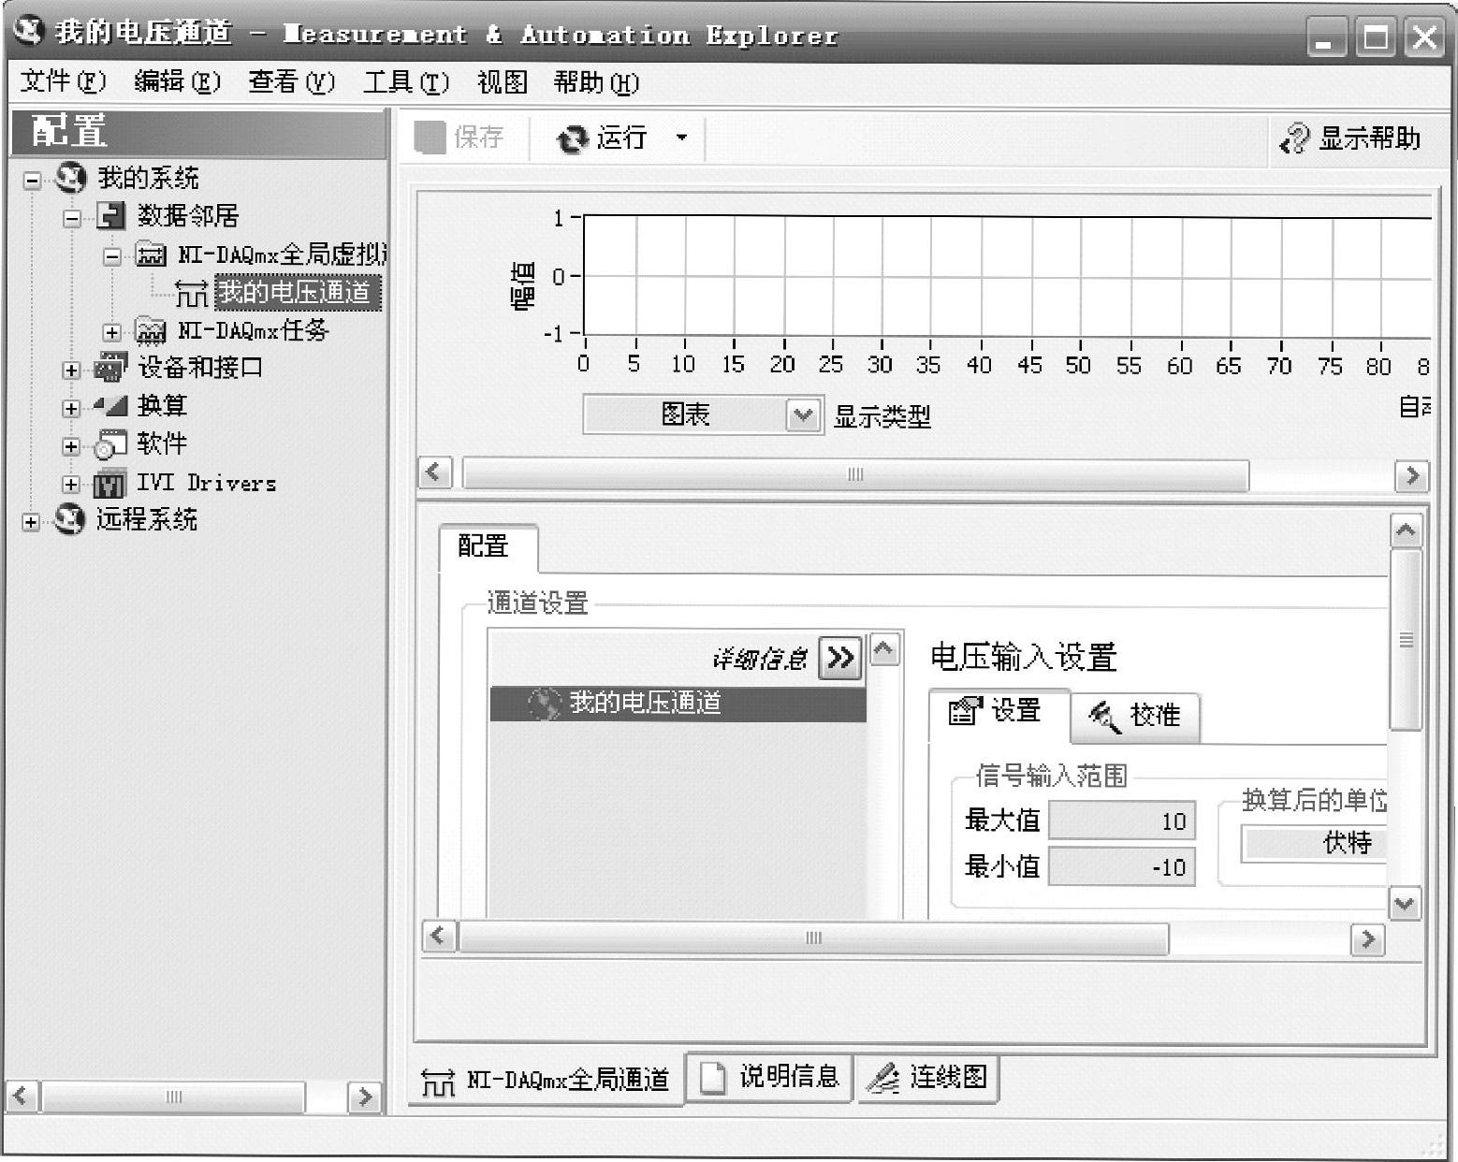Click the 连线图 wiring diagram icon
This screenshot has width=1458, height=1162.
882,1079
